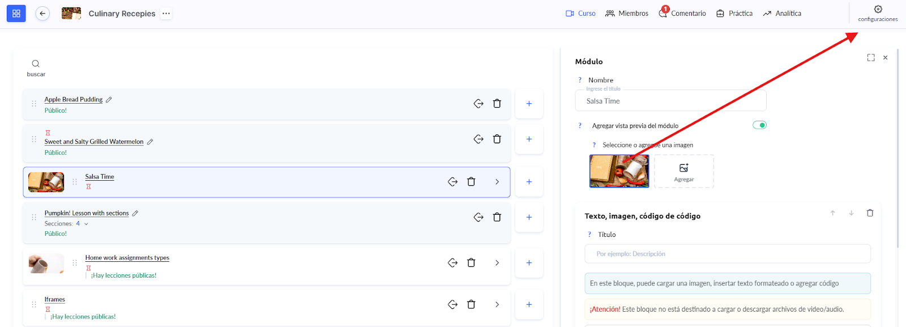Expand the Salsa Time module chevron
906x327 pixels.
[497, 182]
